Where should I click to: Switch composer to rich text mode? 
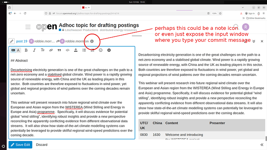pos(18,50)
